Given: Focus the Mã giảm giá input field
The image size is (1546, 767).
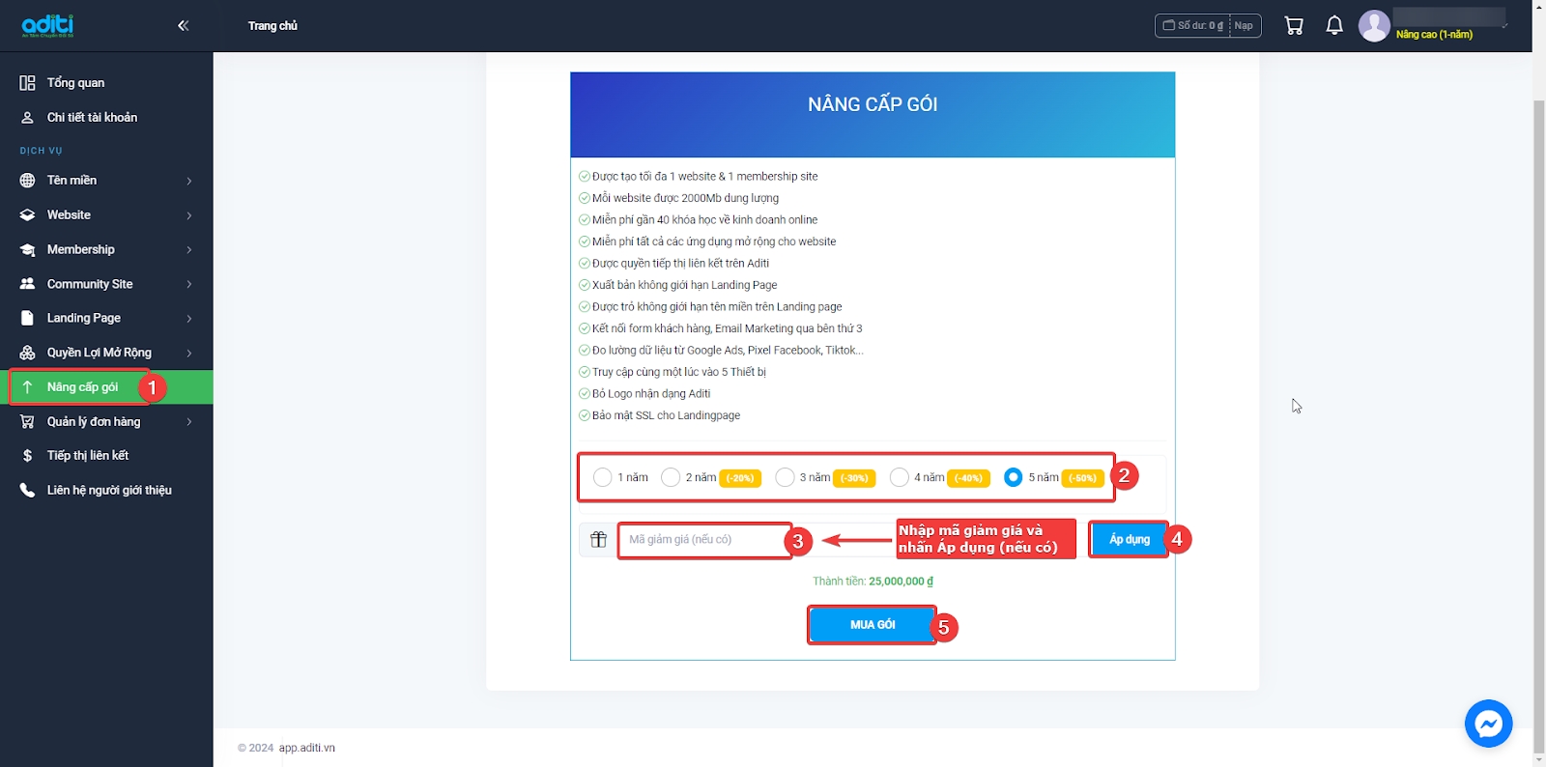Looking at the screenshot, I should (705, 540).
